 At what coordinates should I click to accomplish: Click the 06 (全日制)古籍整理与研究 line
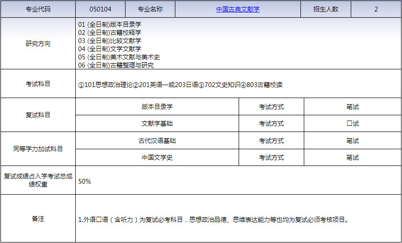pyautogui.click(x=116, y=65)
